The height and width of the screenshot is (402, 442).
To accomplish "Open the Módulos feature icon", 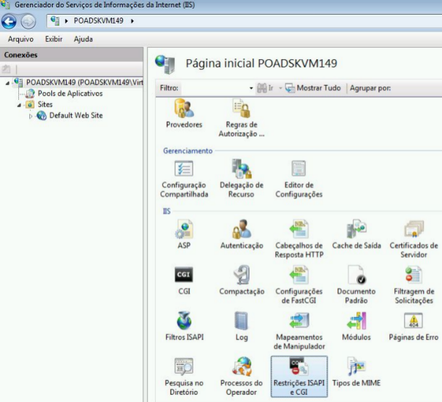I will [356, 321].
